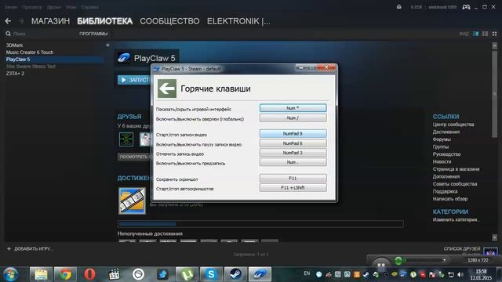The height and width of the screenshot is (282, 502).
Task: Select Music Creator 6 Touch in the library
Action: pyautogui.click(x=30, y=52)
